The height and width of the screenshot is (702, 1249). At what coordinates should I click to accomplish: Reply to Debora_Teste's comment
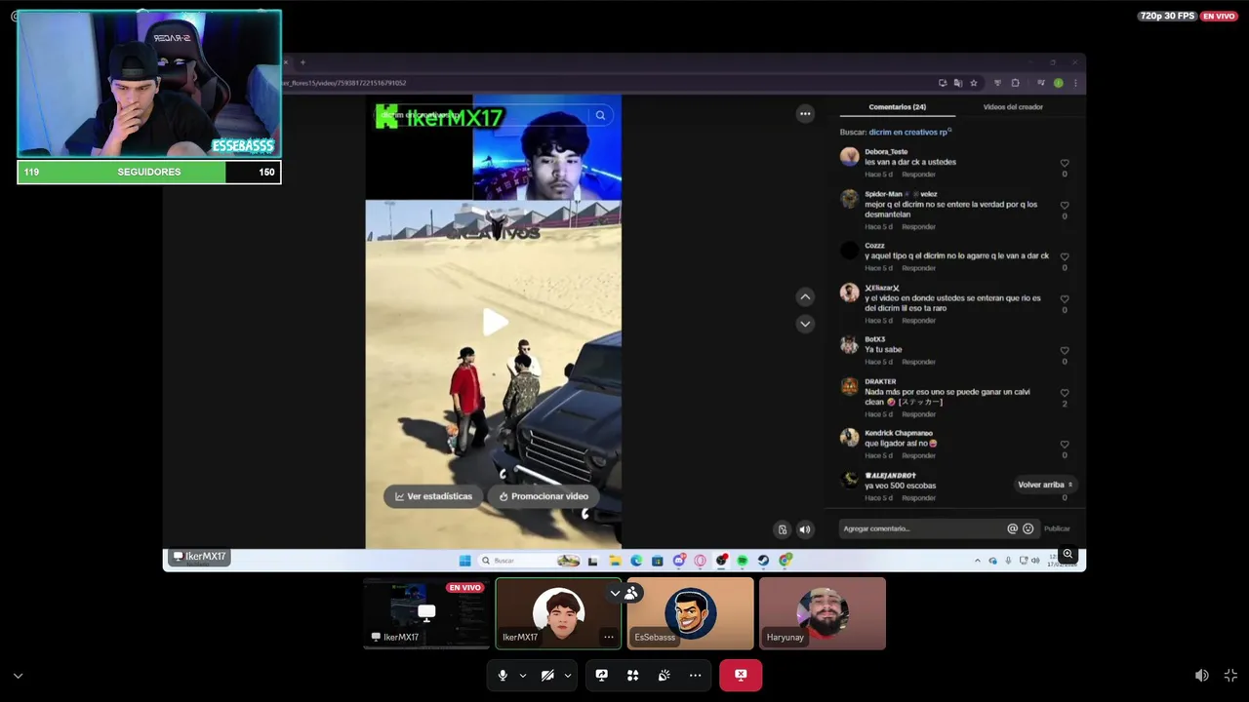point(918,175)
